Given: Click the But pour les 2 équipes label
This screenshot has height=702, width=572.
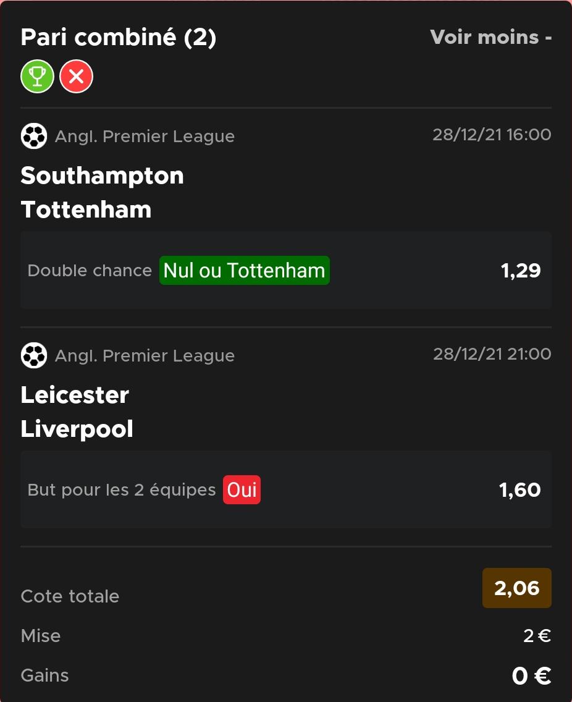Looking at the screenshot, I should point(122,490).
